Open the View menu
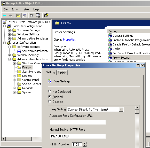The height and width of the screenshot is (148, 150). pos(26,9)
